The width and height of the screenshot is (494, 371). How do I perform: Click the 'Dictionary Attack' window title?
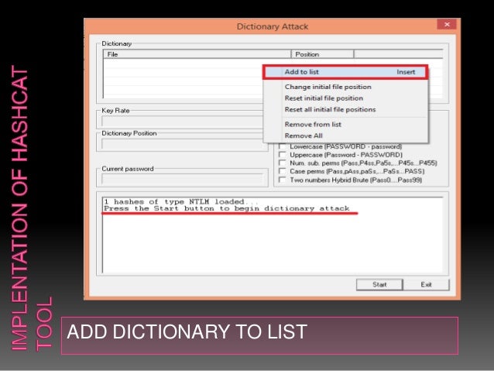(x=273, y=26)
